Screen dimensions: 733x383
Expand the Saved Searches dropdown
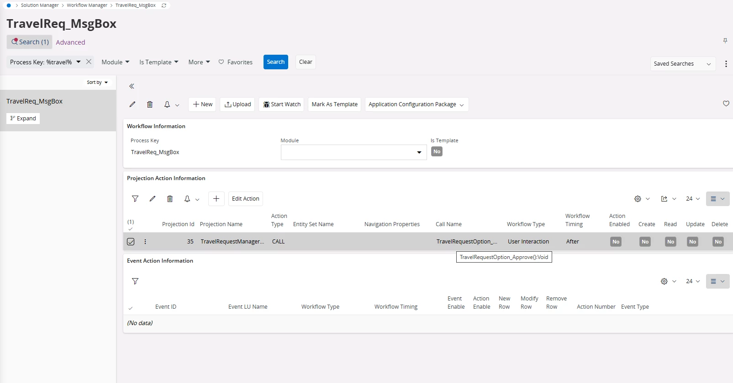click(682, 64)
